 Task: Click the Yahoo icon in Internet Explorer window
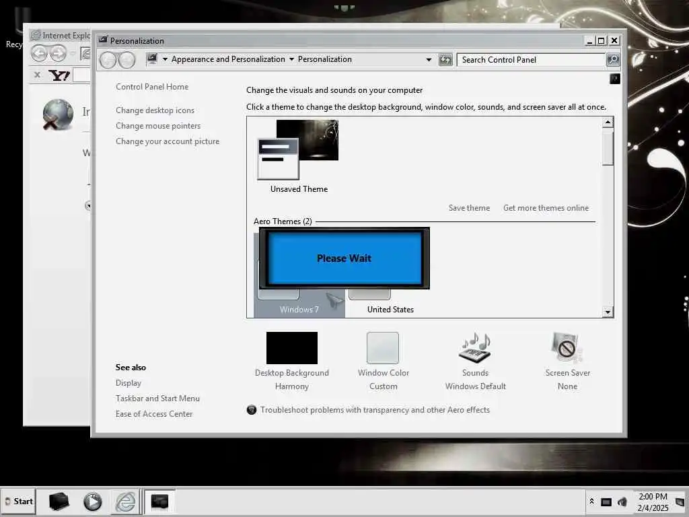pos(59,75)
